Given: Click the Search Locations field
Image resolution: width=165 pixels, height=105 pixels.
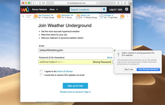Looking at the screenshot, I should pyautogui.click(x=85, y=9).
